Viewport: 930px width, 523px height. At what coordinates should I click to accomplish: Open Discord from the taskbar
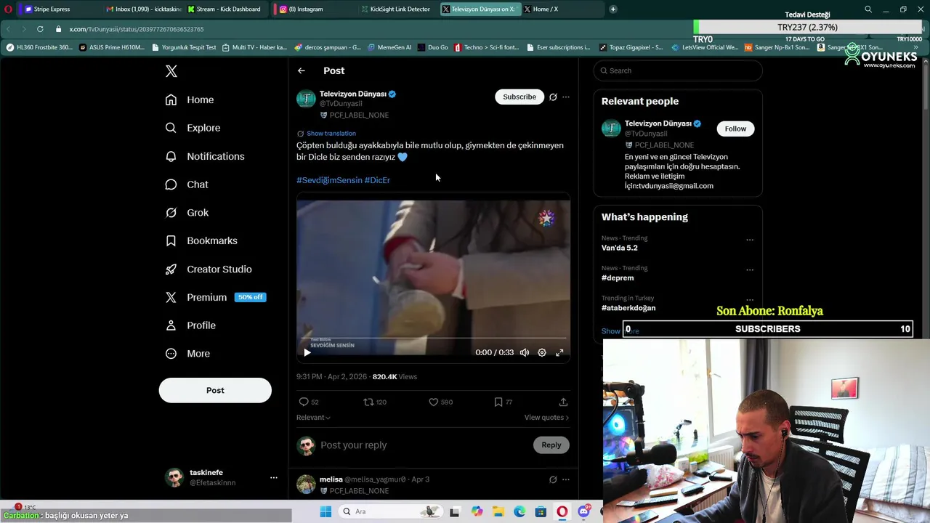coord(583,511)
